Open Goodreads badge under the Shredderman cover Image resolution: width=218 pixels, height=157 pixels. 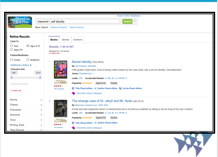click(x=61, y=82)
